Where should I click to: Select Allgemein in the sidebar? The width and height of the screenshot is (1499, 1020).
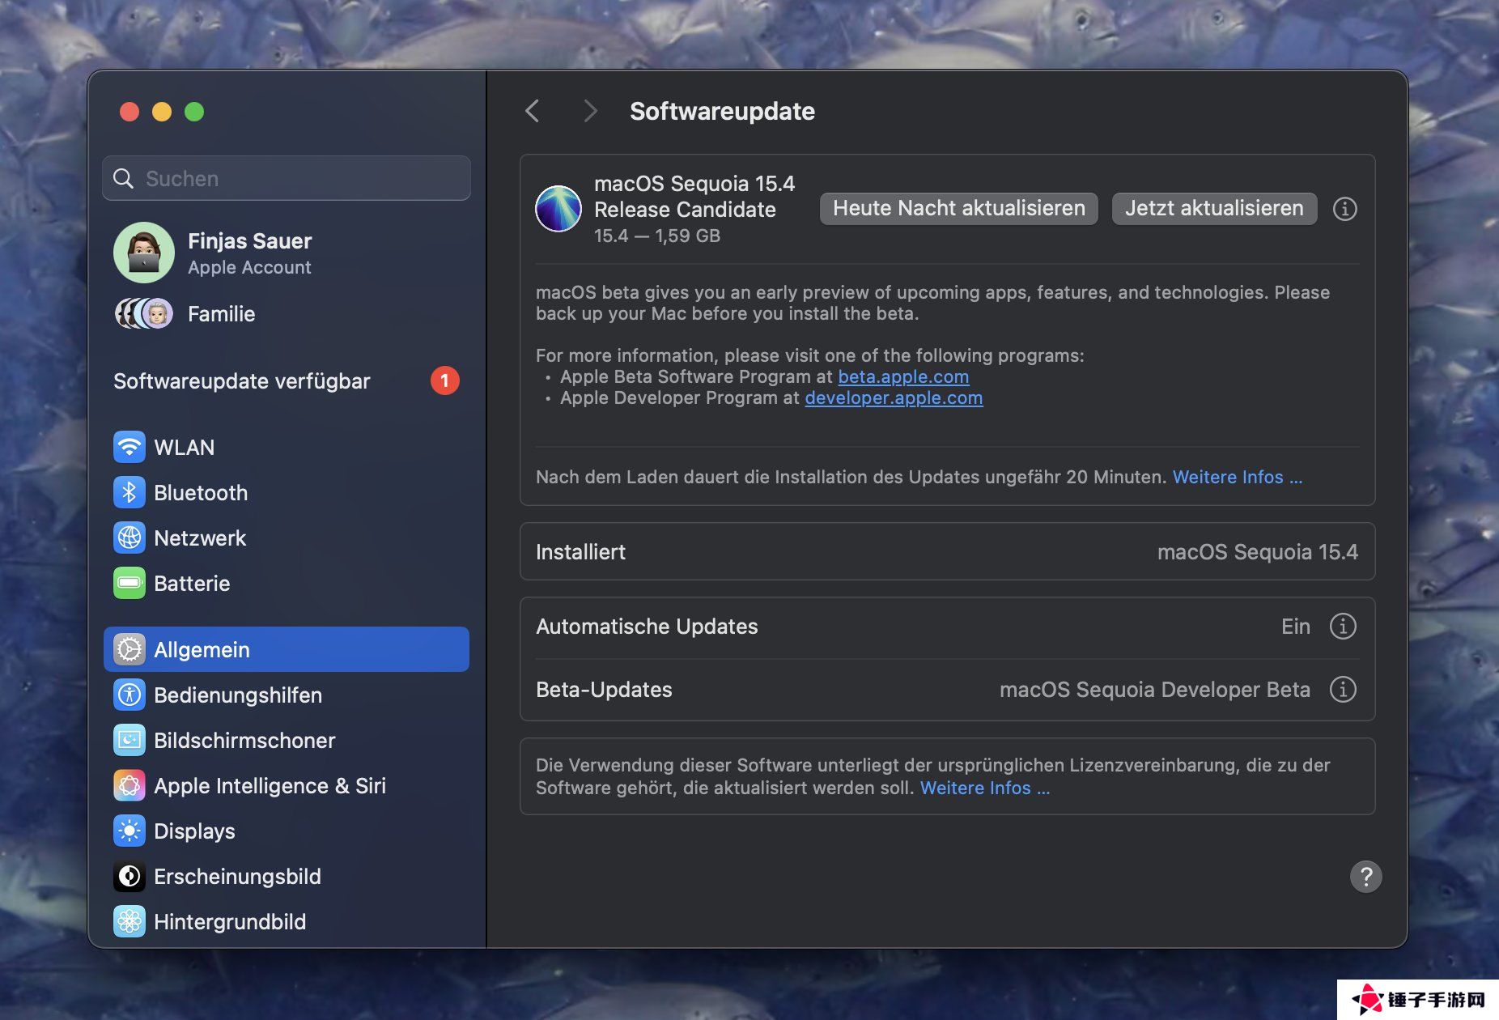click(x=287, y=649)
